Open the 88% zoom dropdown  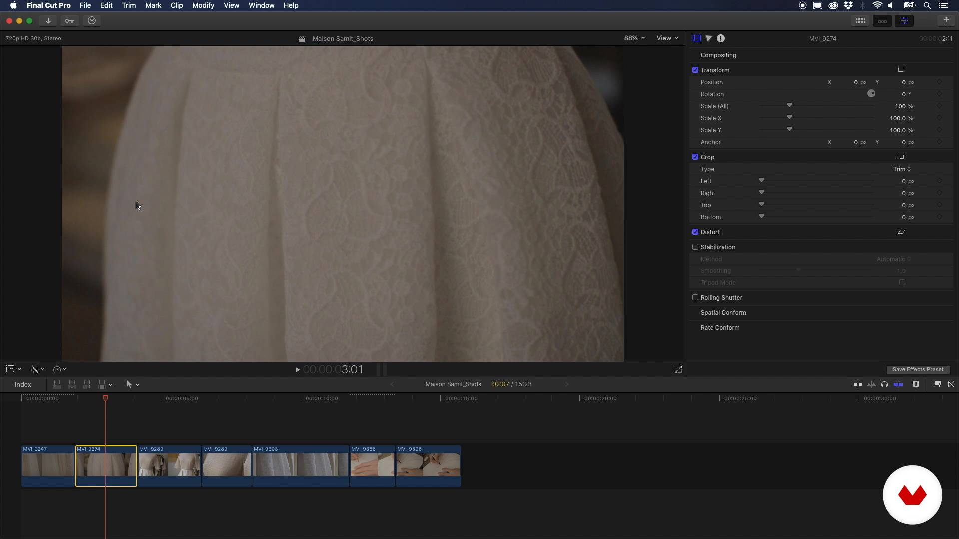pyautogui.click(x=634, y=38)
